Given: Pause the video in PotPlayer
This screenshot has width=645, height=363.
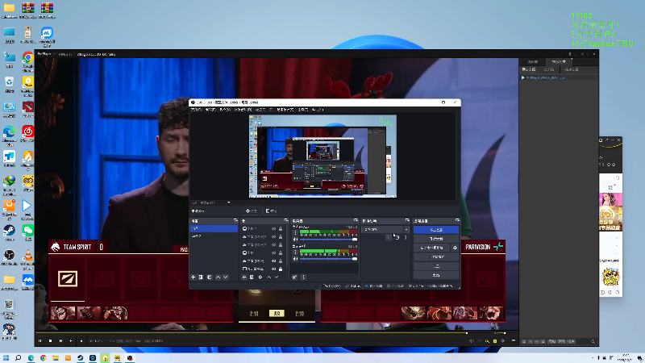Looking at the screenshot, I should tap(40, 340).
